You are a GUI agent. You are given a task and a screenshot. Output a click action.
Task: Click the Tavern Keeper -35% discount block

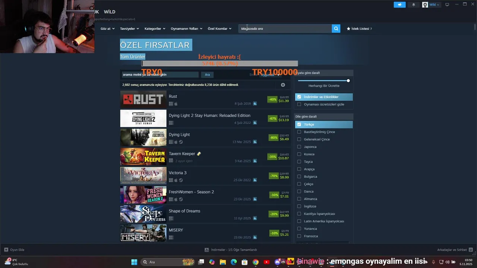tap(278, 157)
